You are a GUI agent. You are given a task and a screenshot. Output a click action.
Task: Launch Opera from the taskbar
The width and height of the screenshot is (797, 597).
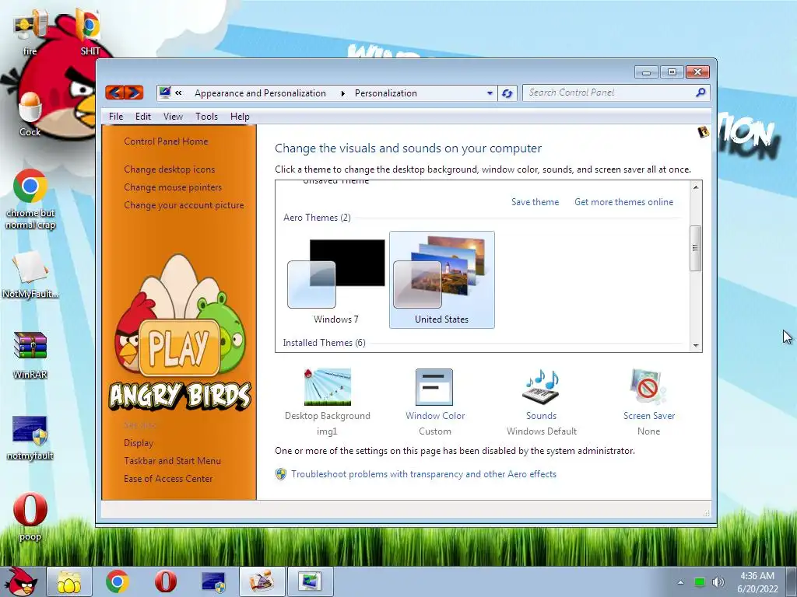[x=166, y=581]
